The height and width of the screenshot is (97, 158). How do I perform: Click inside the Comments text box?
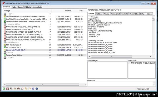coord(120,84)
